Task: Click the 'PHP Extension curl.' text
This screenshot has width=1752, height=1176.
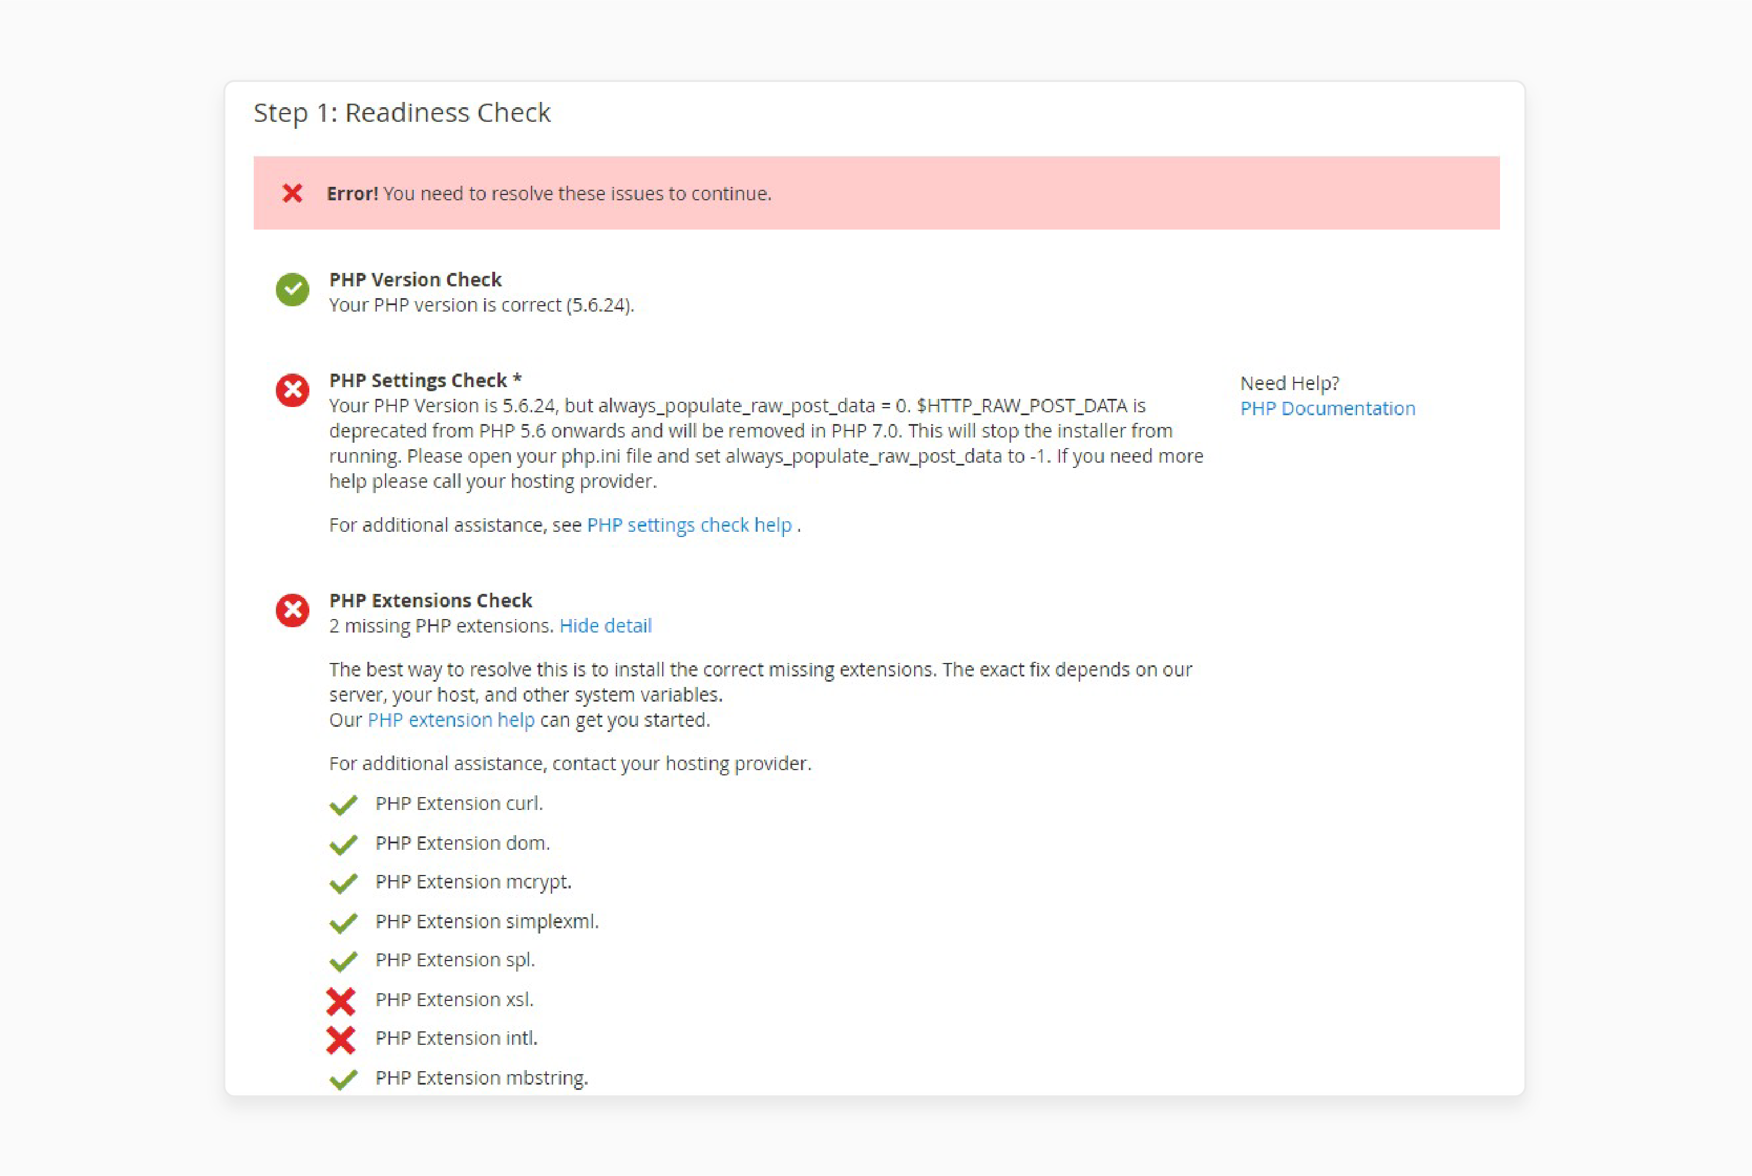Action: click(x=459, y=804)
